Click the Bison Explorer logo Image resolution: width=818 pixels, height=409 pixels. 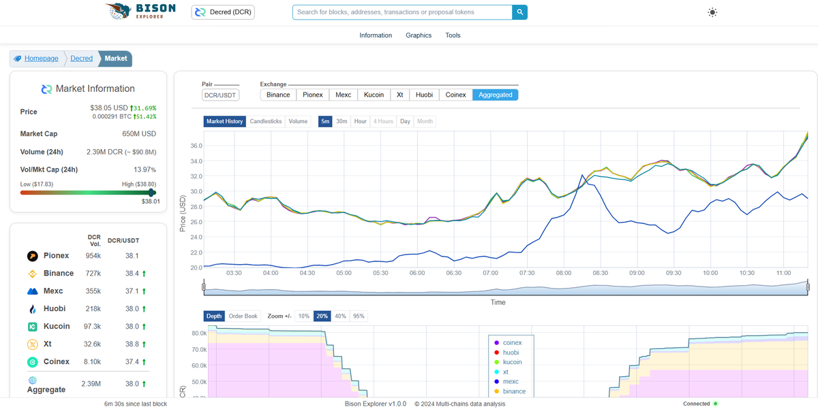click(141, 12)
